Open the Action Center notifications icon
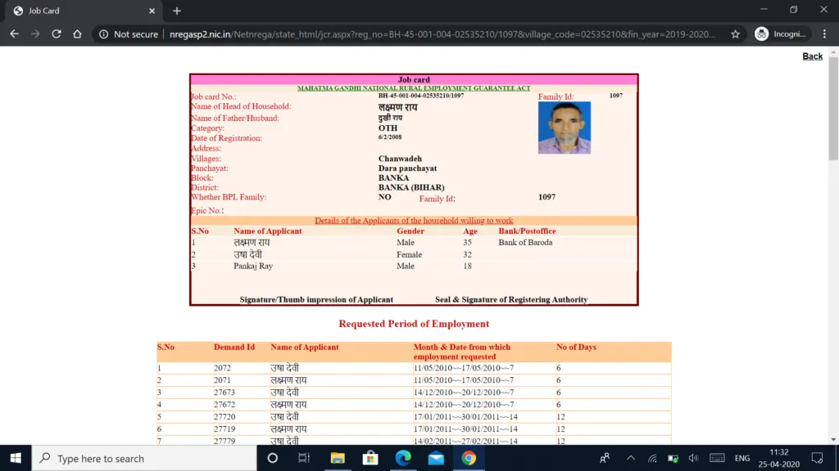839x471 pixels. [x=818, y=460]
